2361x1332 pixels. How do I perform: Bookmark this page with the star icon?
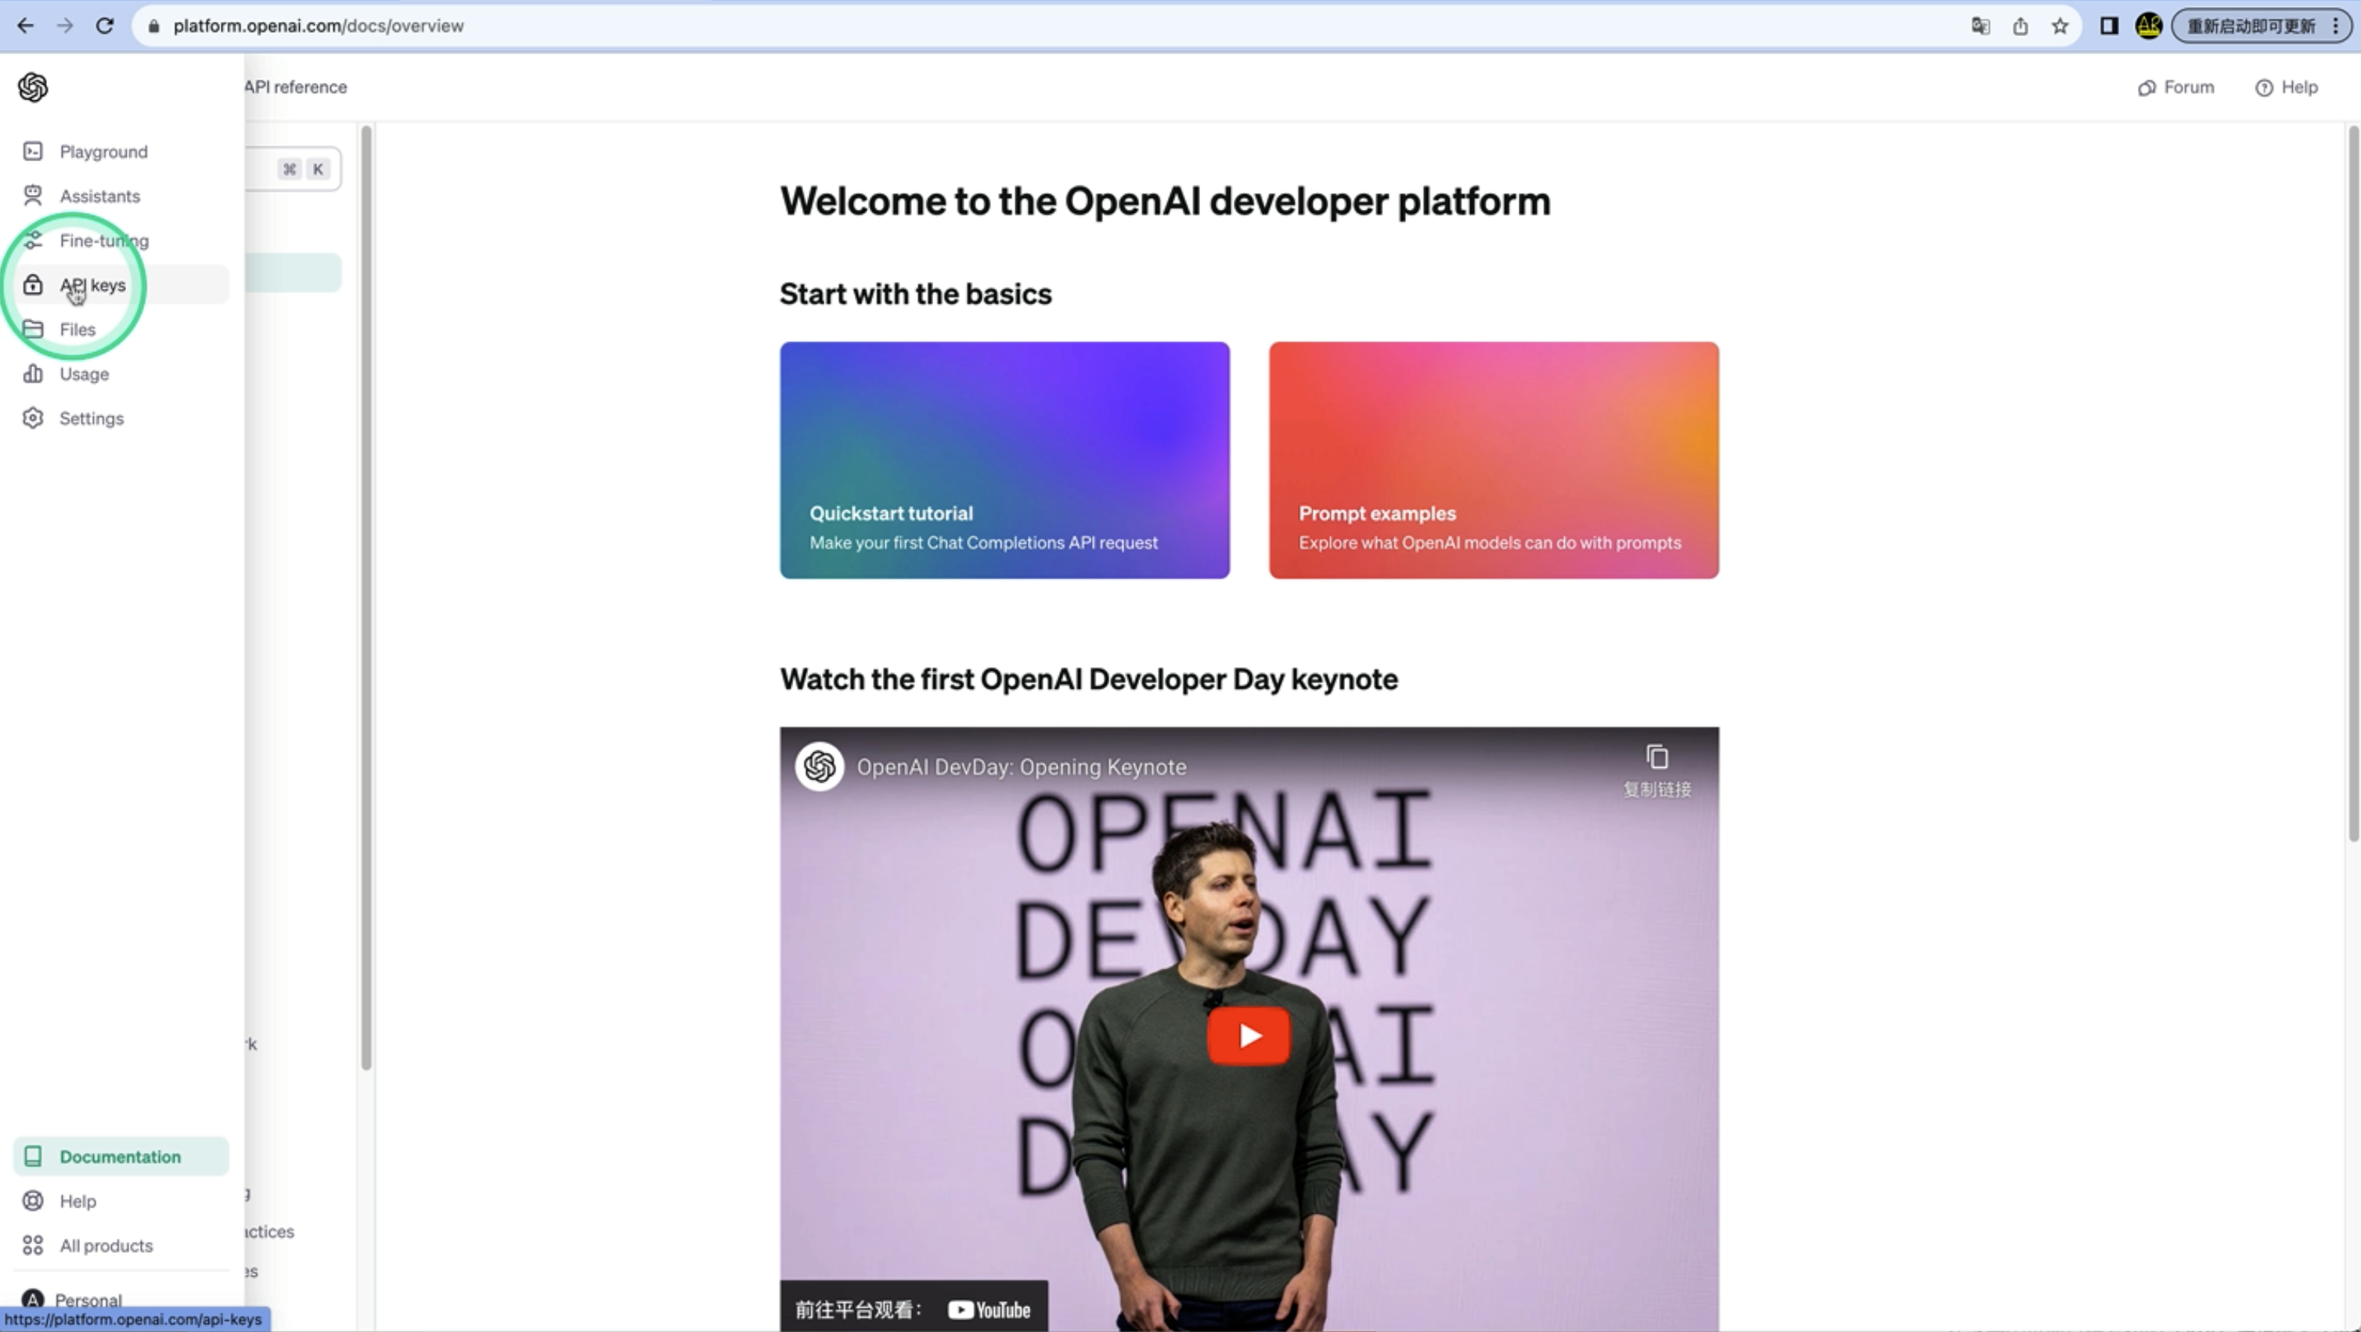coord(2060,26)
